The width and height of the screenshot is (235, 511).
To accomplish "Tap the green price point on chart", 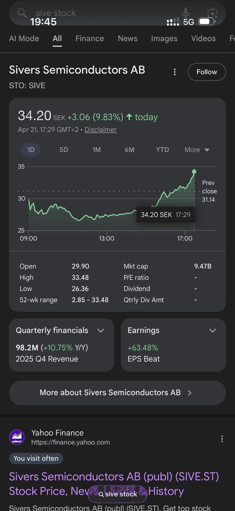I will (194, 172).
